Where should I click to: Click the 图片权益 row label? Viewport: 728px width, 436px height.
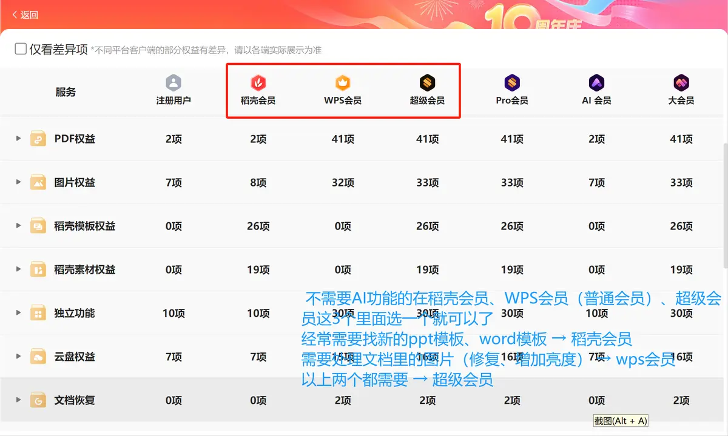75,182
